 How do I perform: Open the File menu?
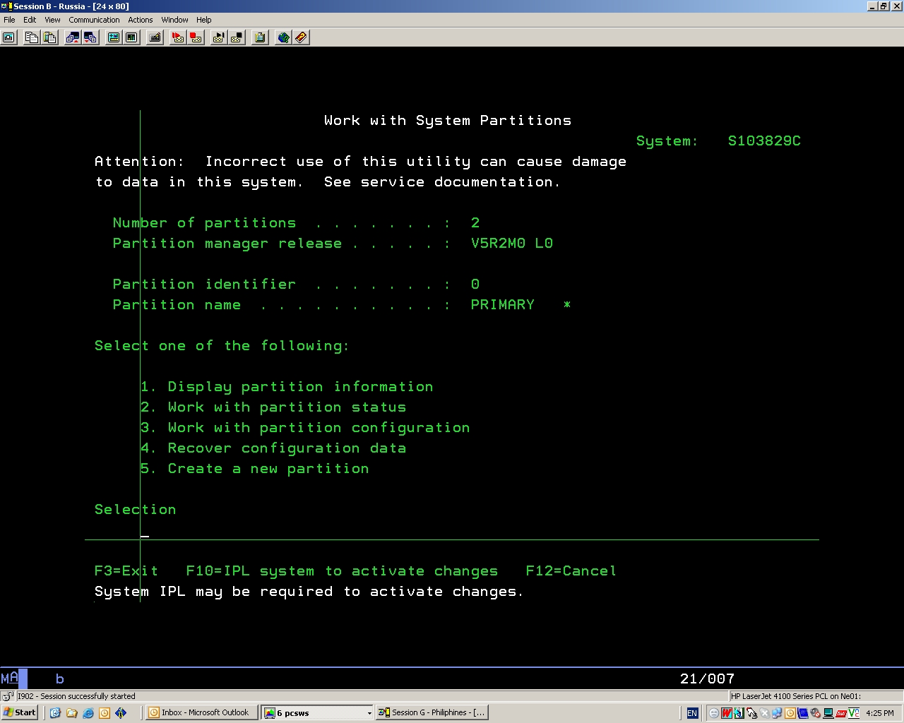9,20
